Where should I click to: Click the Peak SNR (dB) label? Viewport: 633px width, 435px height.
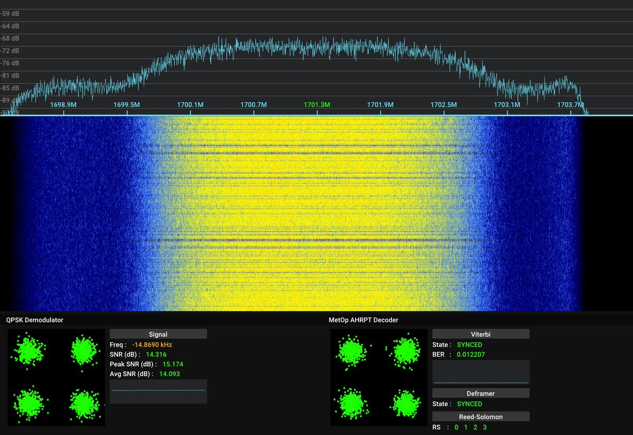pos(132,364)
